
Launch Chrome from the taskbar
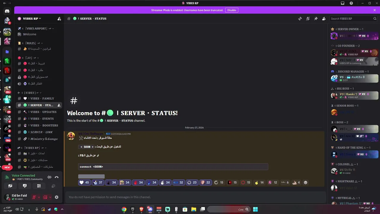click(124, 209)
